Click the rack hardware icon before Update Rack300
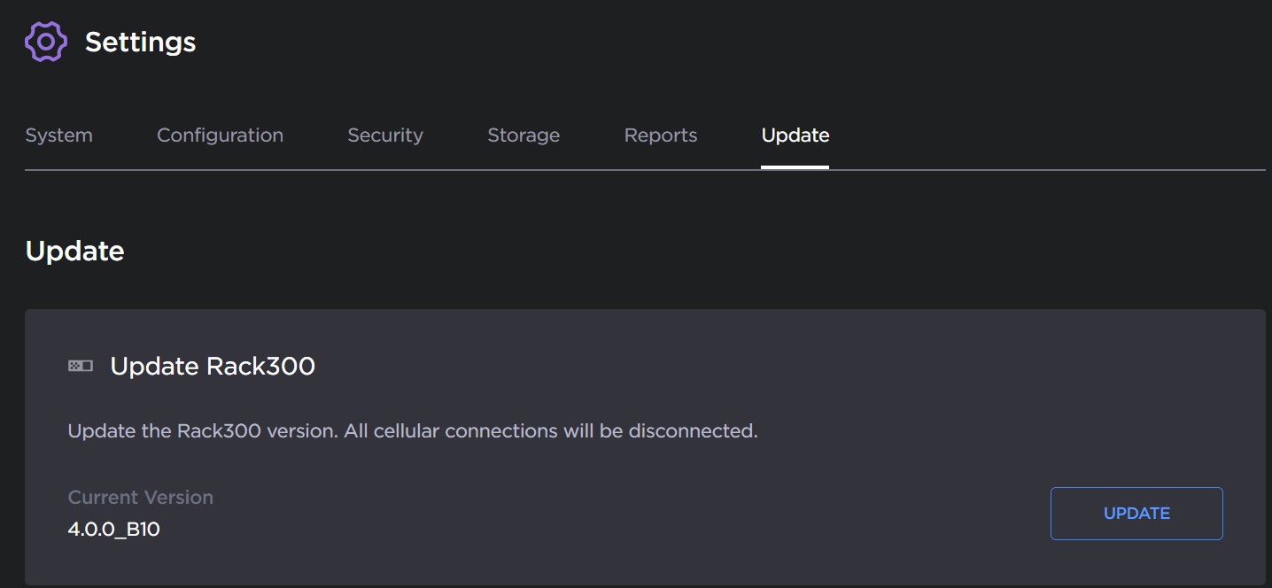This screenshot has height=588, width=1272. click(80, 365)
